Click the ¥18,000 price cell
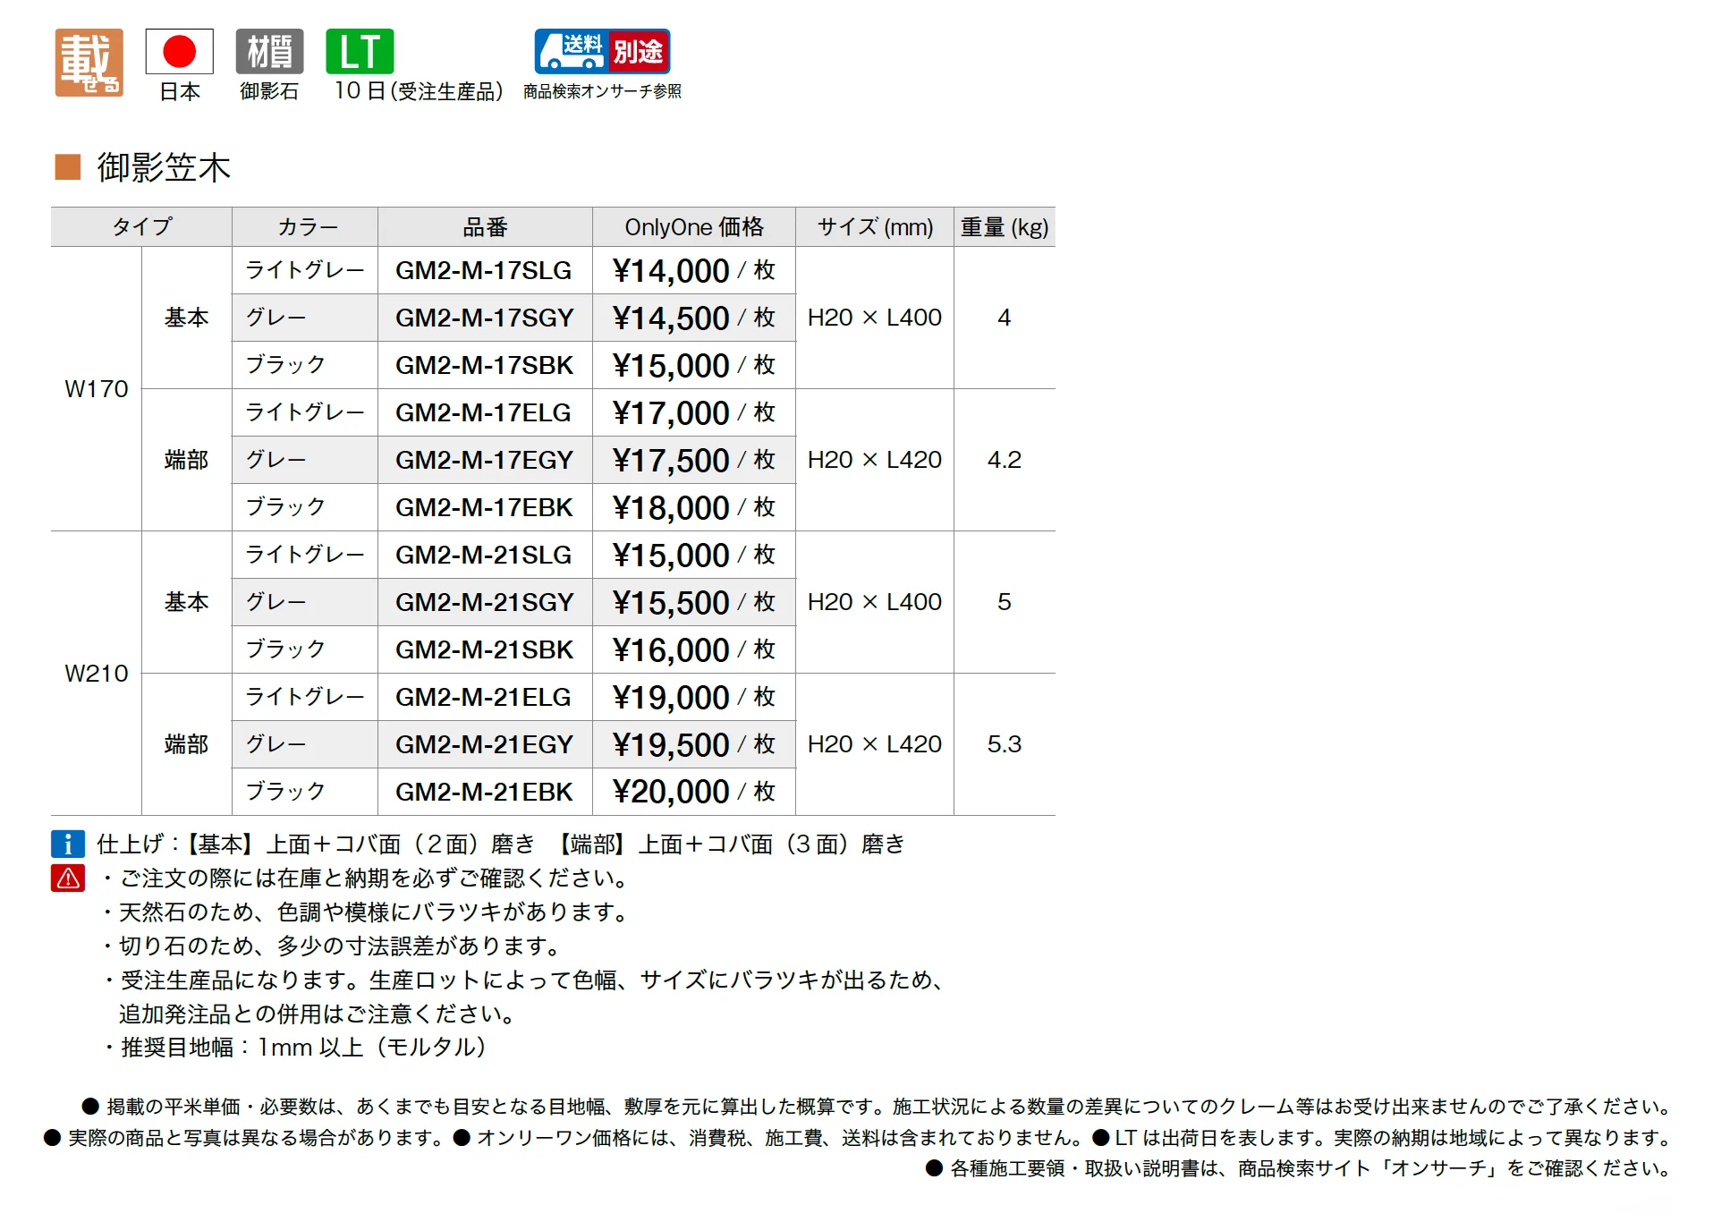 [693, 507]
